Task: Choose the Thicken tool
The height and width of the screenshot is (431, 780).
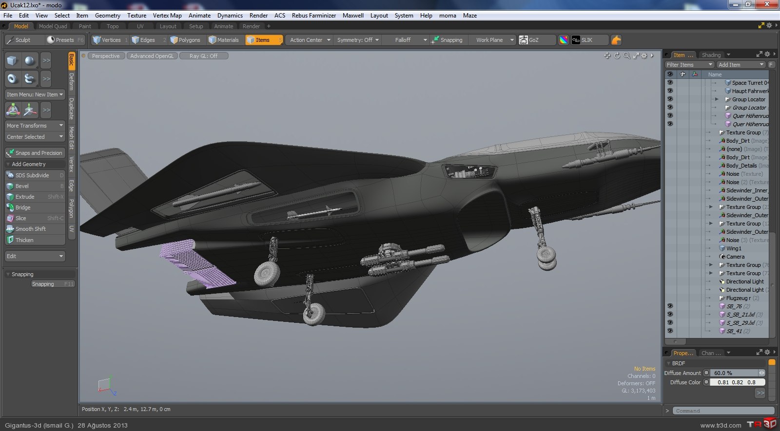Action: coord(35,240)
